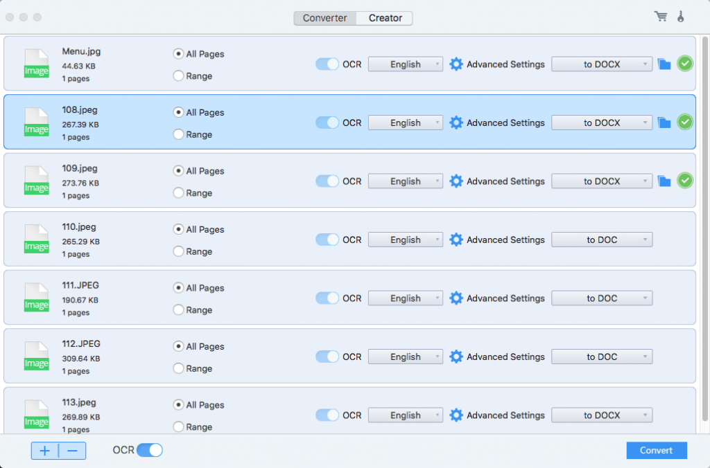Screen dimensions: 710x468
Task: Click green checkmark on 108.jpeg row
Action: point(685,123)
